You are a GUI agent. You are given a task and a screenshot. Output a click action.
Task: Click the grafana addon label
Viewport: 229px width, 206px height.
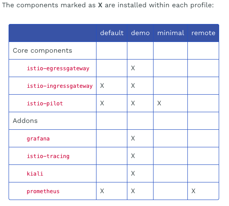(38, 139)
